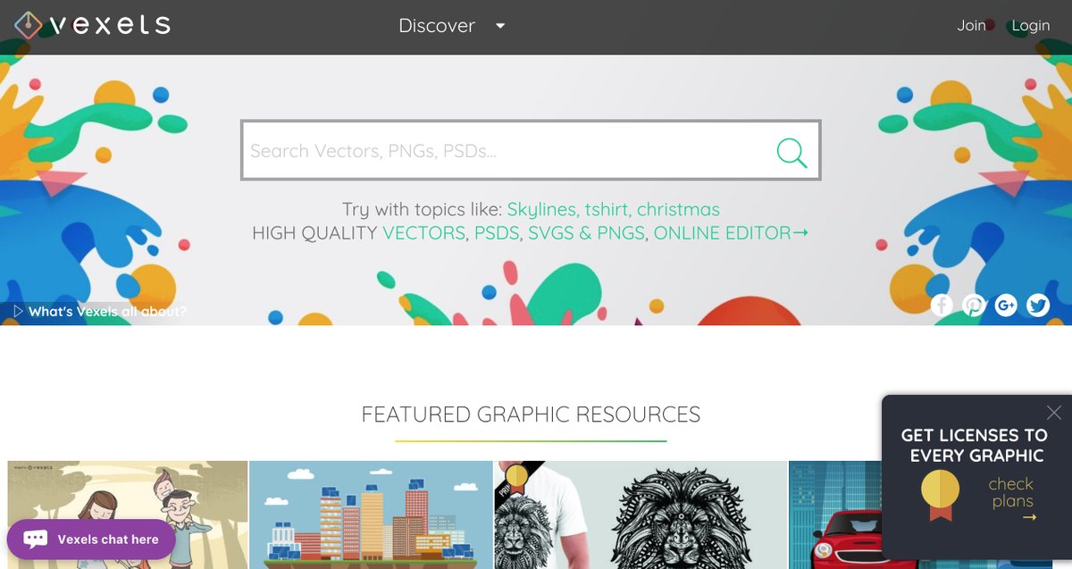Screen dimensions: 1072x569
Task: Click the magnifying glass search icon
Action: (x=791, y=152)
